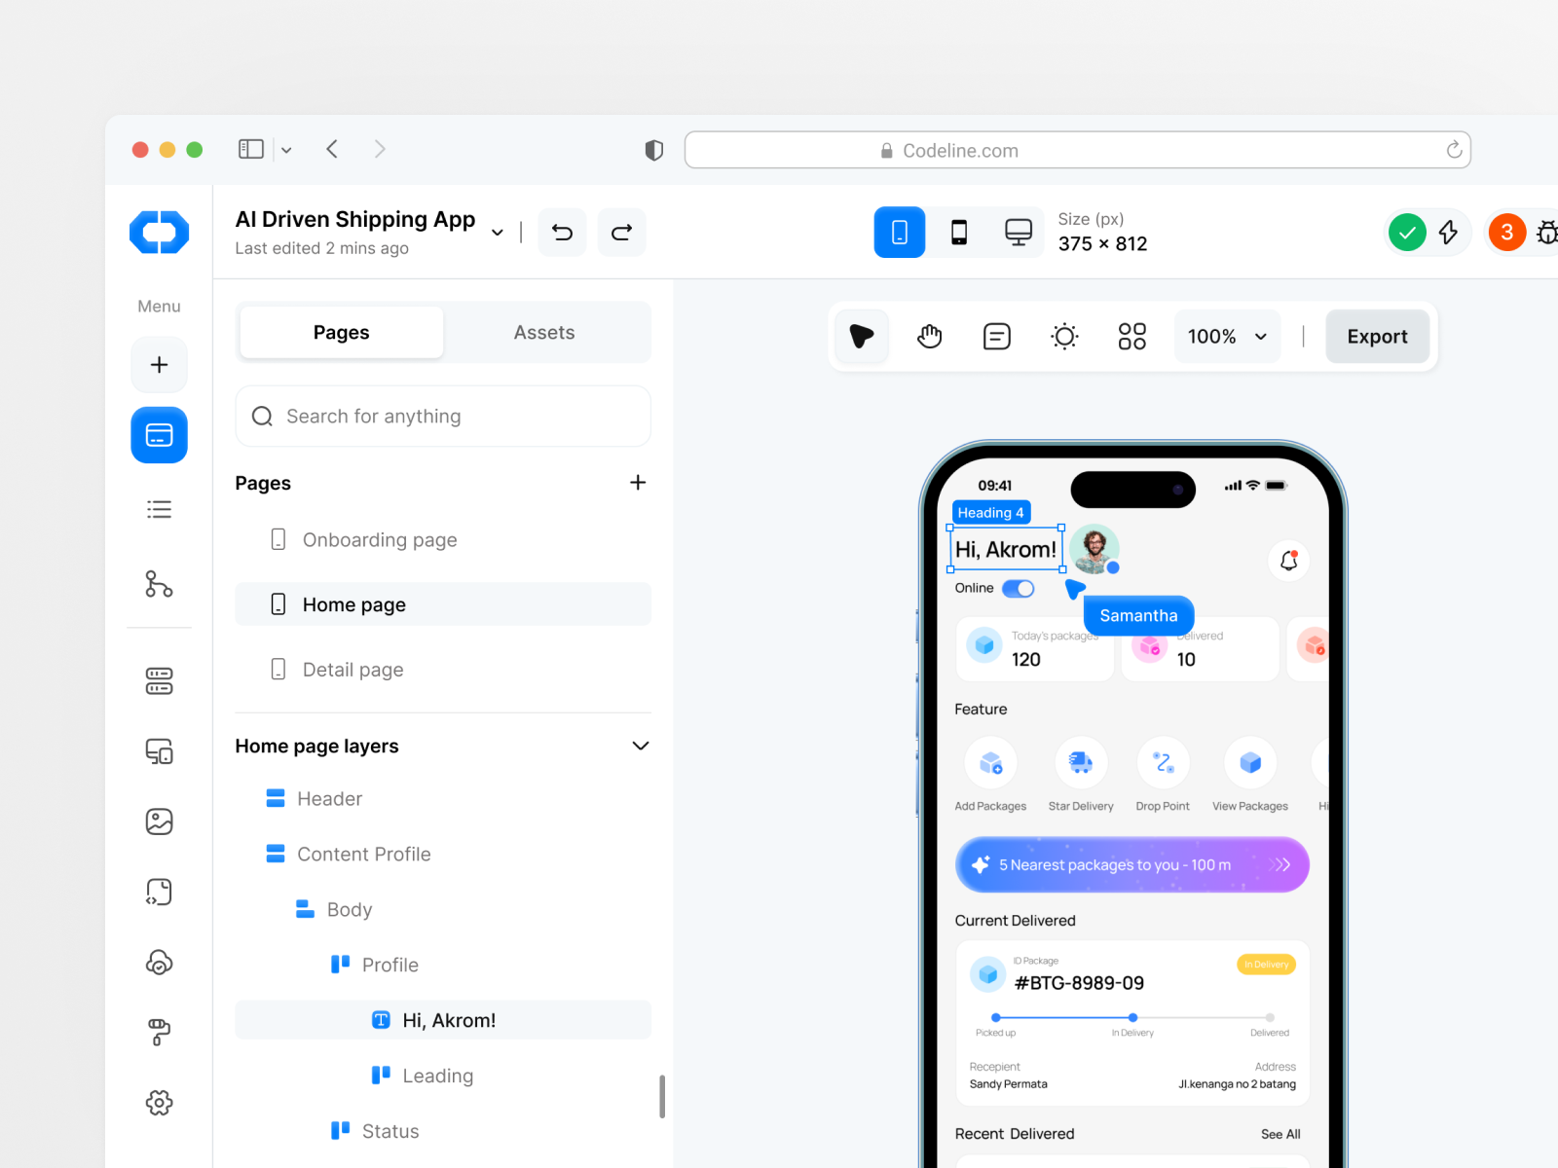The image size is (1558, 1168).
Task: Click the Export button
Action: point(1377,337)
